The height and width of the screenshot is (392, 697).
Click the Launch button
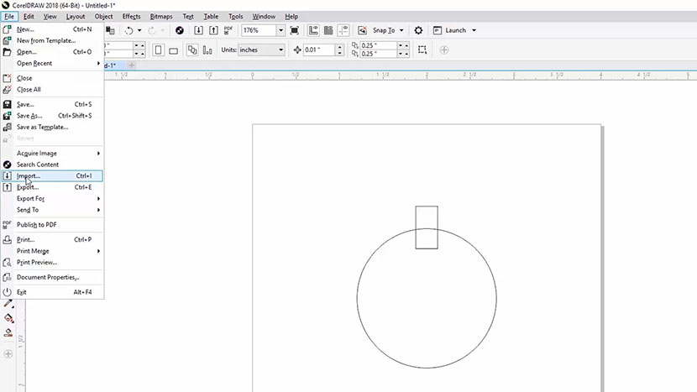point(455,30)
